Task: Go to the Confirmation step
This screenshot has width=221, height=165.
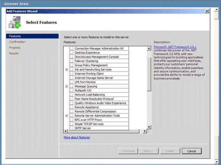Action: tap(17, 42)
